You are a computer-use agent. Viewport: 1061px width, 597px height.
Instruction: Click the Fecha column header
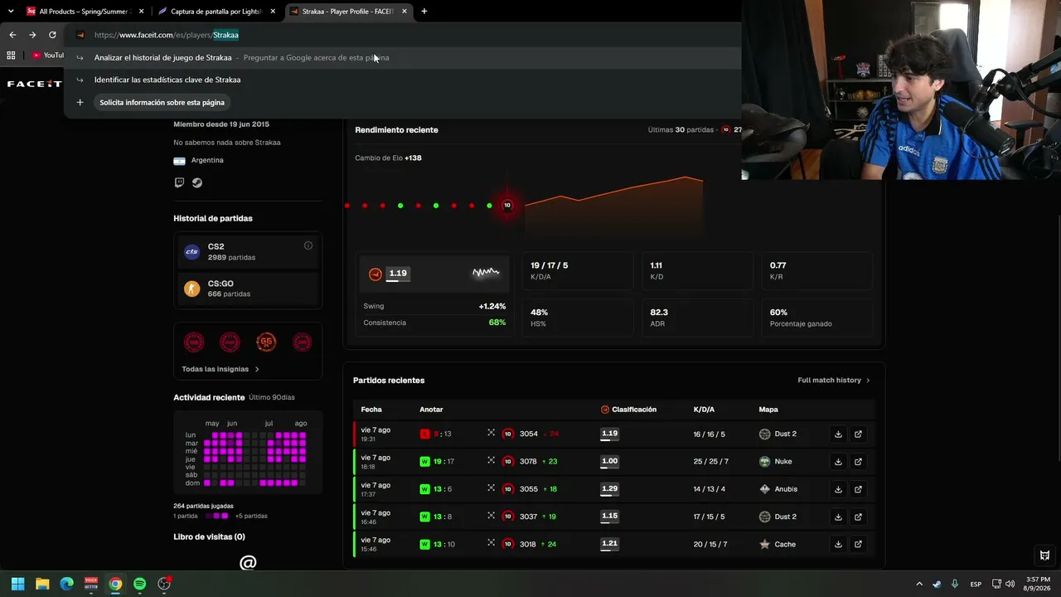click(x=371, y=410)
